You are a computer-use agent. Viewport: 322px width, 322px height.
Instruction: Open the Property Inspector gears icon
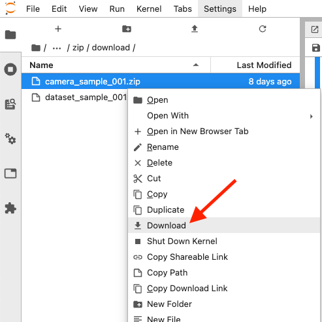[10, 139]
